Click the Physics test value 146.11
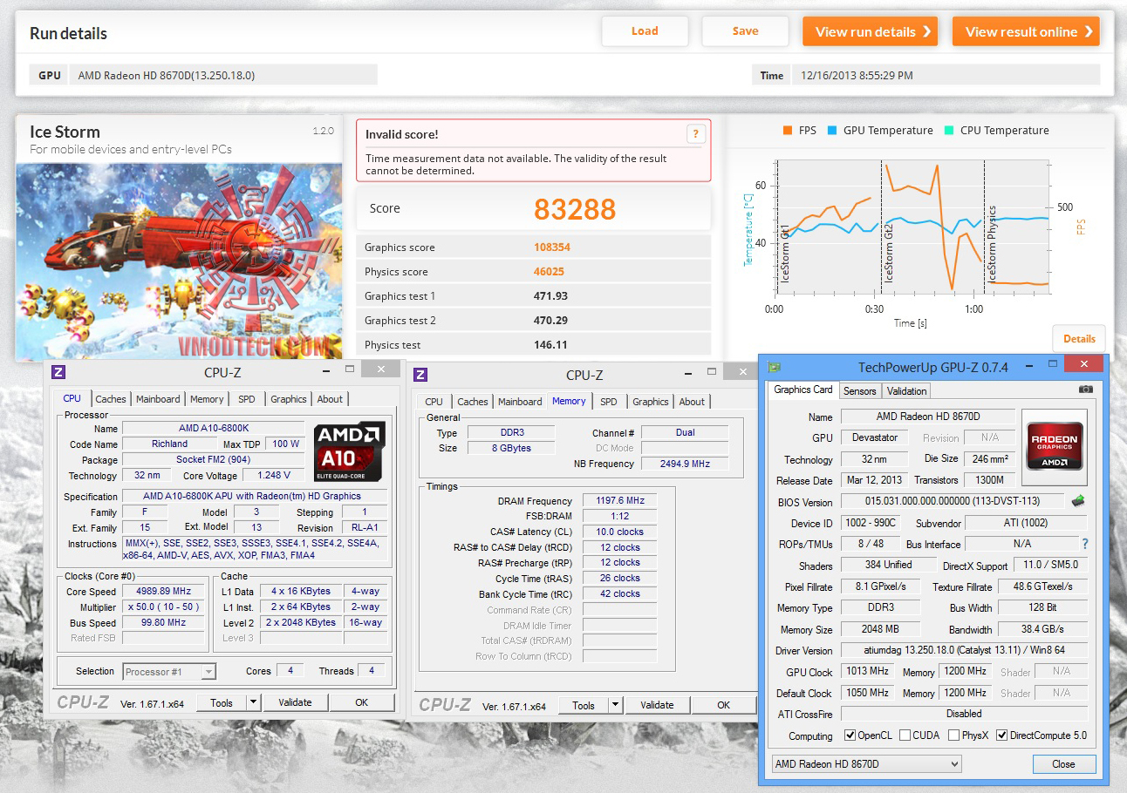Viewport: 1127px width, 793px height. [x=551, y=345]
